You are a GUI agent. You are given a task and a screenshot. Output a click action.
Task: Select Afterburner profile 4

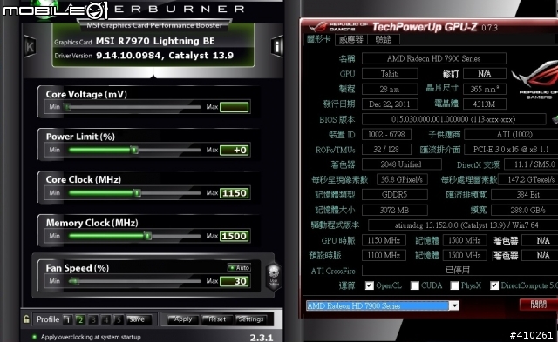pyautogui.click(x=105, y=319)
